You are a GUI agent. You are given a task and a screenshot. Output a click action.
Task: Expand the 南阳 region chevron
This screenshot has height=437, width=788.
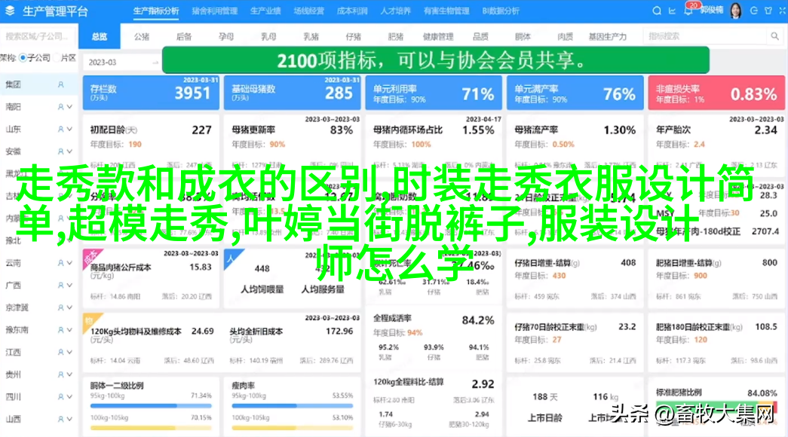70,107
